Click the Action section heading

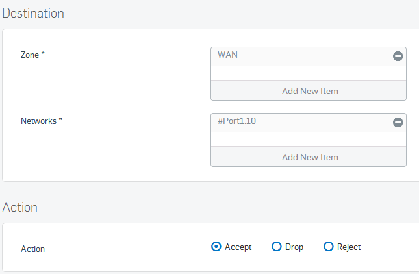click(19, 208)
